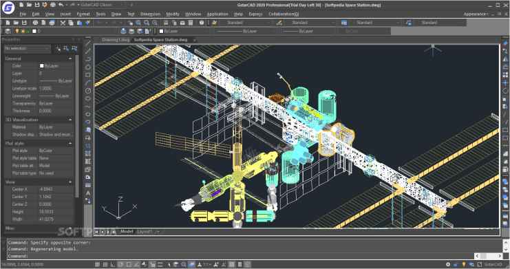Viewport: 510px width, 269px height.
Task: Open status bar settings gear icon
Action: [448, 264]
